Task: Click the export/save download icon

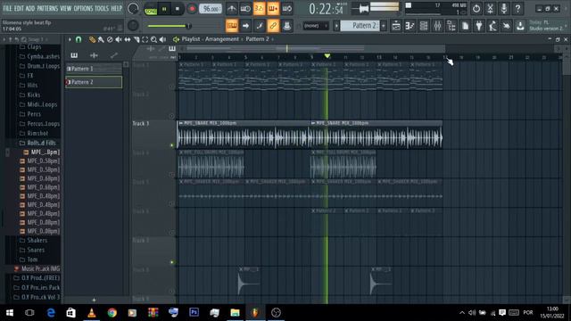Action: click(520, 26)
